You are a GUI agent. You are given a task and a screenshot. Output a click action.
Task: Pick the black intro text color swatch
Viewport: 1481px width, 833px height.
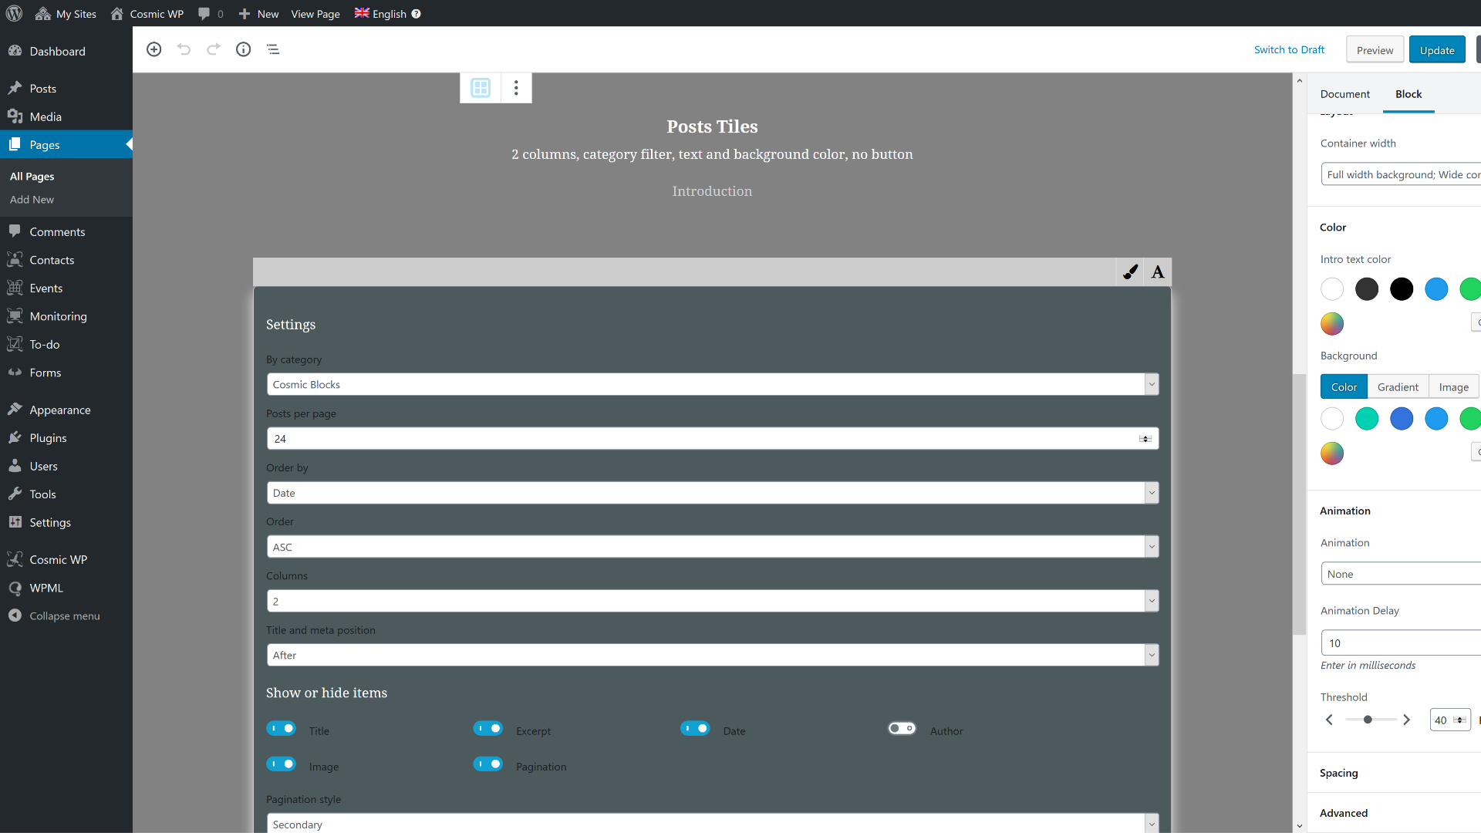click(x=1402, y=289)
